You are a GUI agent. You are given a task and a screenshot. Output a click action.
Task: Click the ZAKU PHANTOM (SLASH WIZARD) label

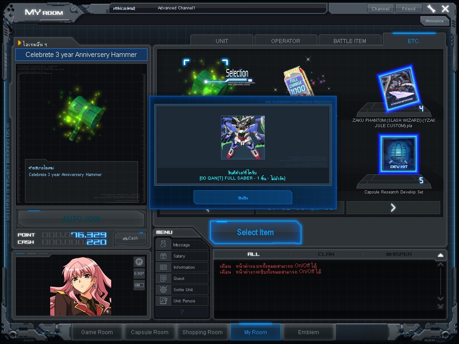tap(394, 123)
